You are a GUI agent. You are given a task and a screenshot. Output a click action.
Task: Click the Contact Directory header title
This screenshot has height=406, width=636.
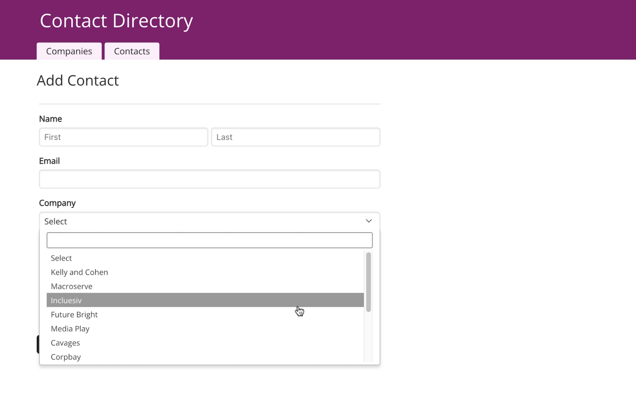pos(116,21)
